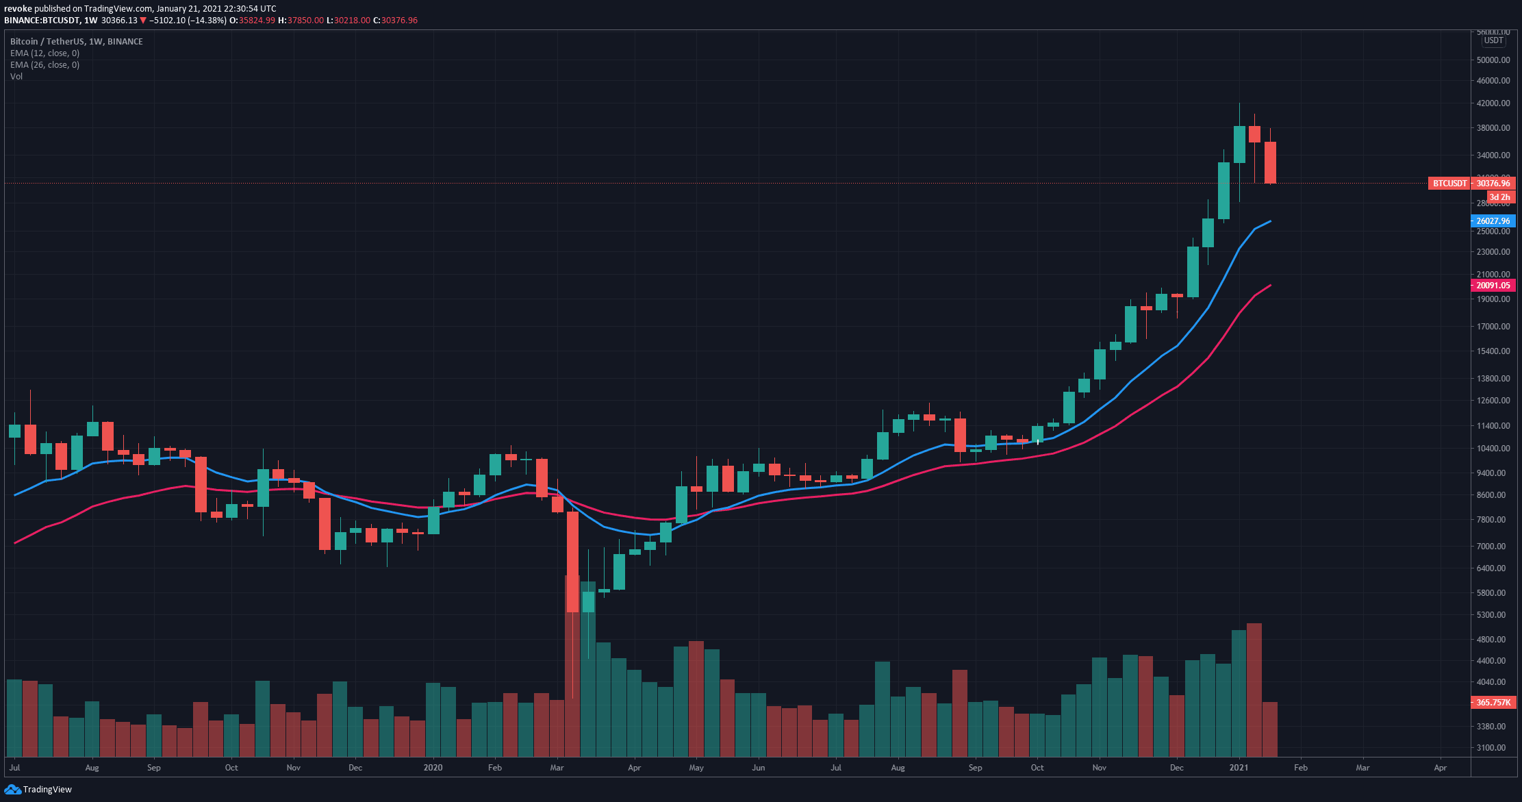Click the red BTCUSDT price tag

(1449, 184)
